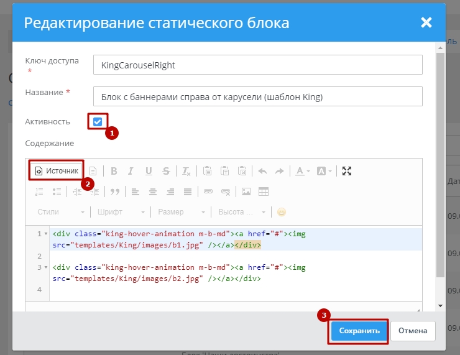
Task: Click the maximize editor icon
Action: tap(347, 171)
